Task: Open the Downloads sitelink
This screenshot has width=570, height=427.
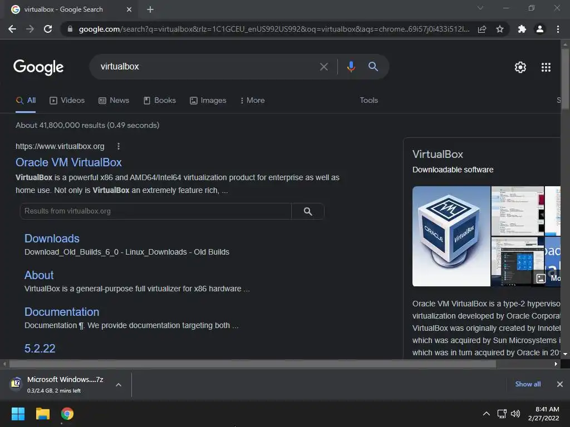Action: pyautogui.click(x=52, y=239)
